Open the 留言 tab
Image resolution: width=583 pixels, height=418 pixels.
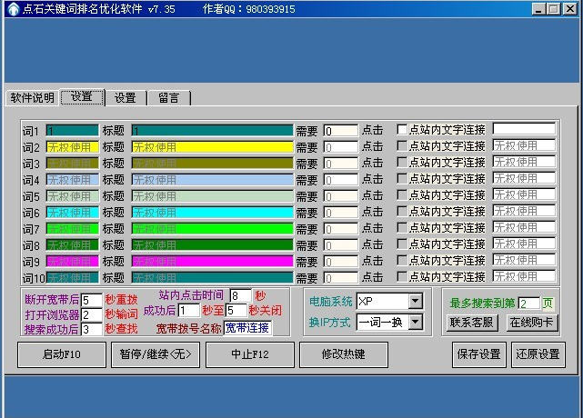(168, 98)
